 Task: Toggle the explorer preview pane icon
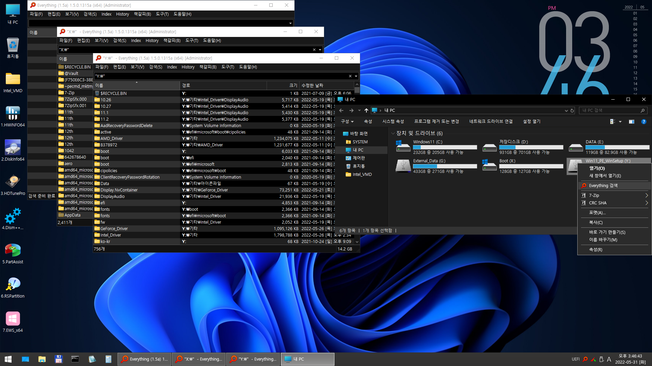(x=632, y=122)
